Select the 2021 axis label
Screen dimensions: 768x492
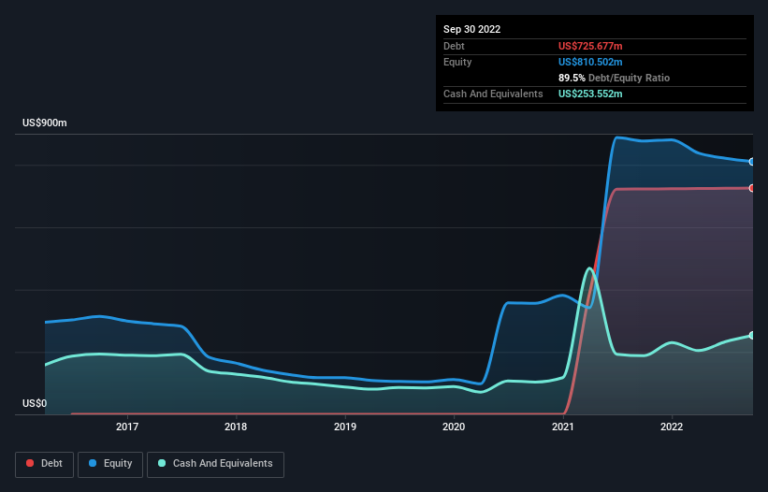coord(563,427)
